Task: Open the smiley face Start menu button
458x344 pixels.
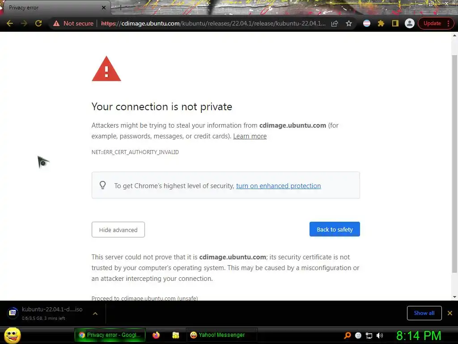Action: [x=12, y=335]
